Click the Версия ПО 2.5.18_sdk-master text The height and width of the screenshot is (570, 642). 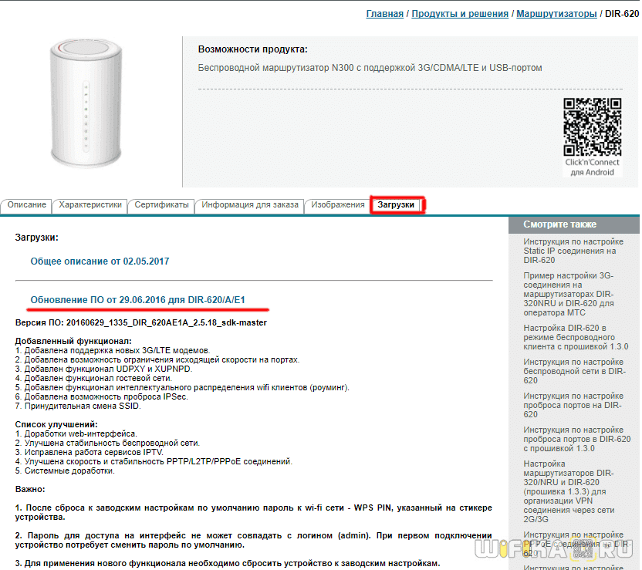(x=141, y=322)
